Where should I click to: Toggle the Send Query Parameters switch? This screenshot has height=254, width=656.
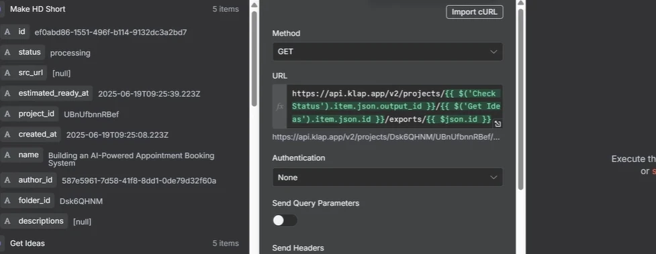[x=285, y=220]
